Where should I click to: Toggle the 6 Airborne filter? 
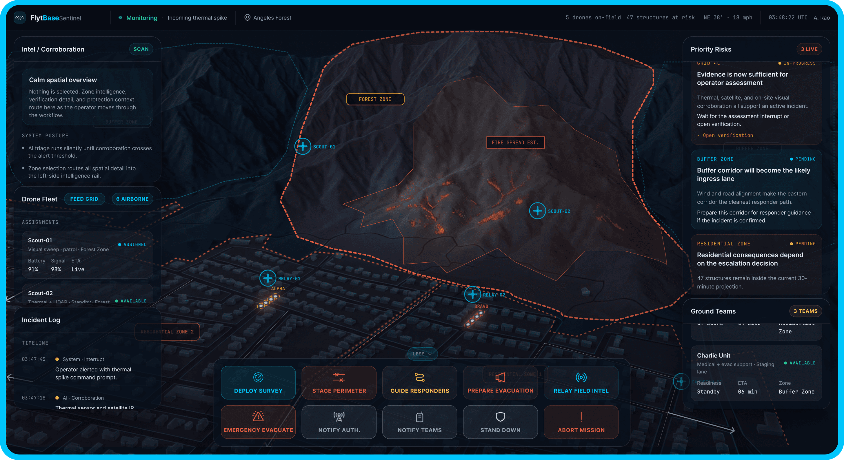132,199
